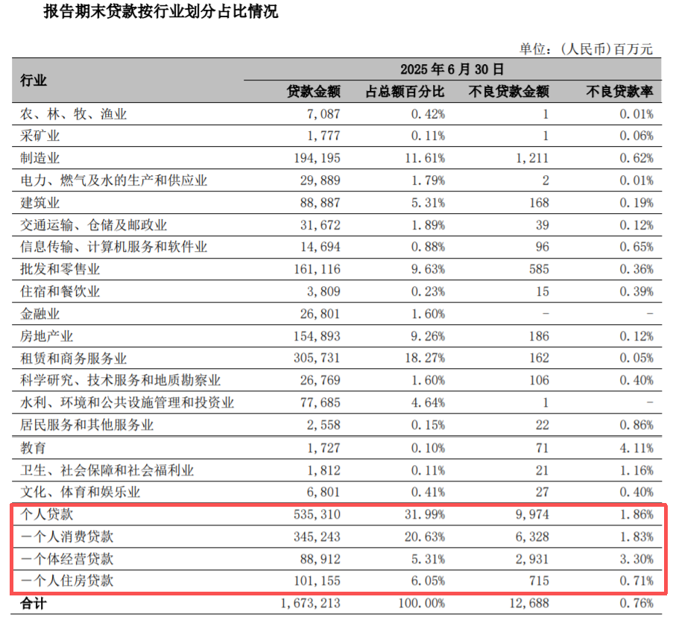The width and height of the screenshot is (673, 623).
Task: Select the 一个体经营贷款 row label
Action: (66, 559)
